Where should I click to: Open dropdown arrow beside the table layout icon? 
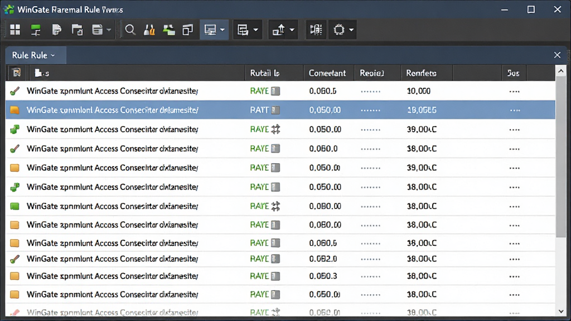pyautogui.click(x=255, y=30)
